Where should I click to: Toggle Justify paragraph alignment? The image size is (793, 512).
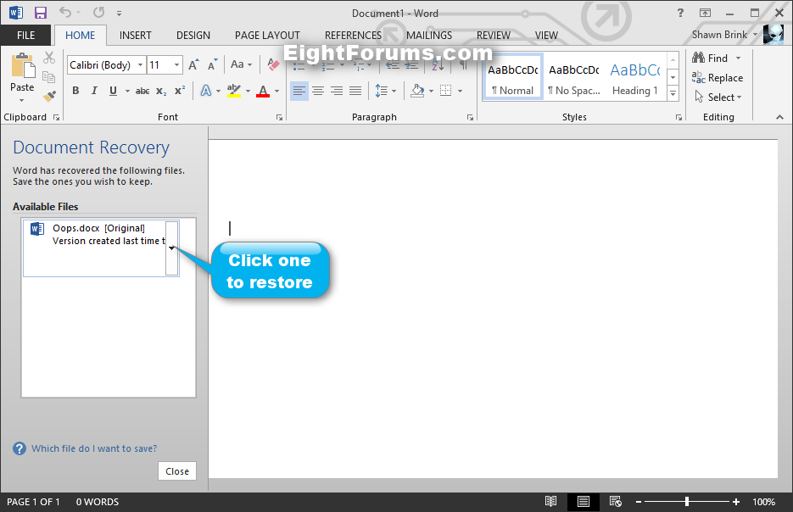click(355, 91)
